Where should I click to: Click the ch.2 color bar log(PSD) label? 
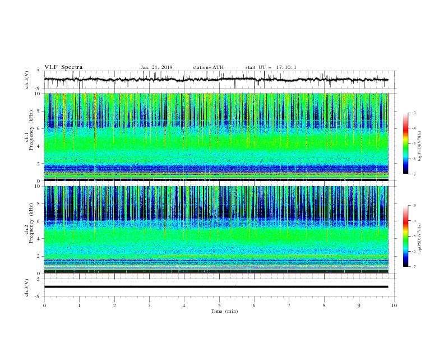pos(419,238)
